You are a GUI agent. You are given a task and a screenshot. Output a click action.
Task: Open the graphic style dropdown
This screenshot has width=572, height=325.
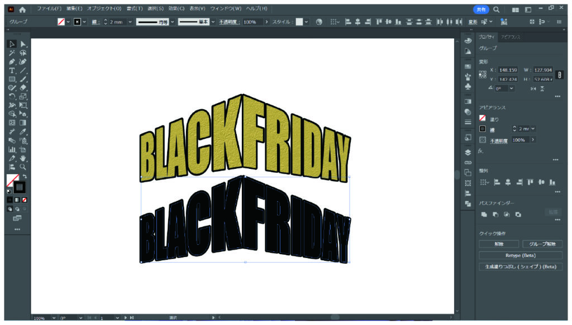click(x=306, y=22)
